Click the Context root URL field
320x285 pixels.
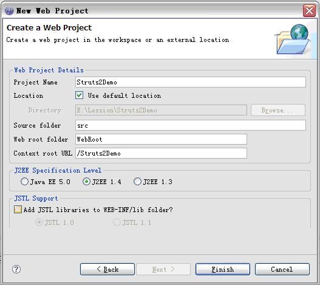tap(161, 153)
